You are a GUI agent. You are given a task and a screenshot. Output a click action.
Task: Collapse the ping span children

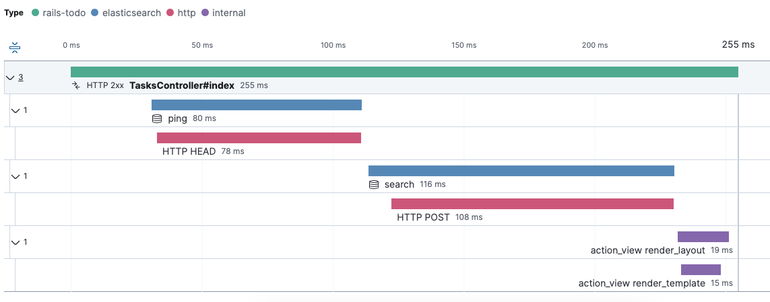(15, 110)
